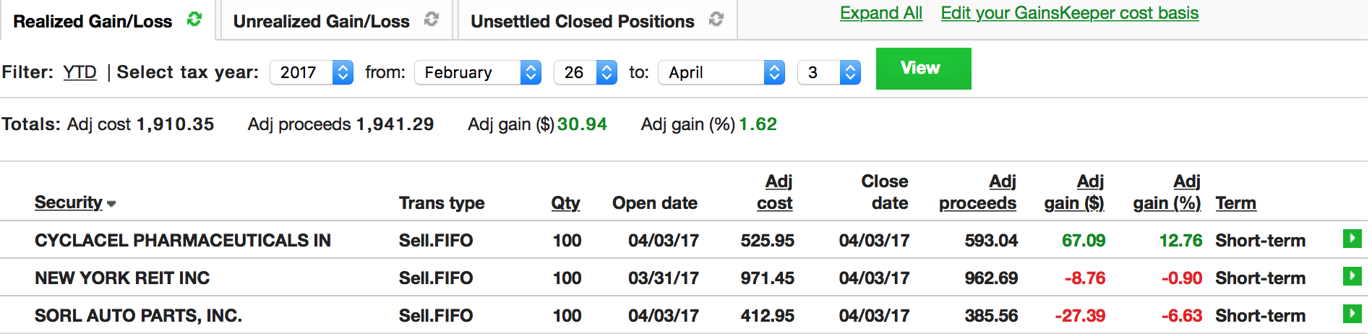Expand the SORL Auto Parts row arrow

1352,314
